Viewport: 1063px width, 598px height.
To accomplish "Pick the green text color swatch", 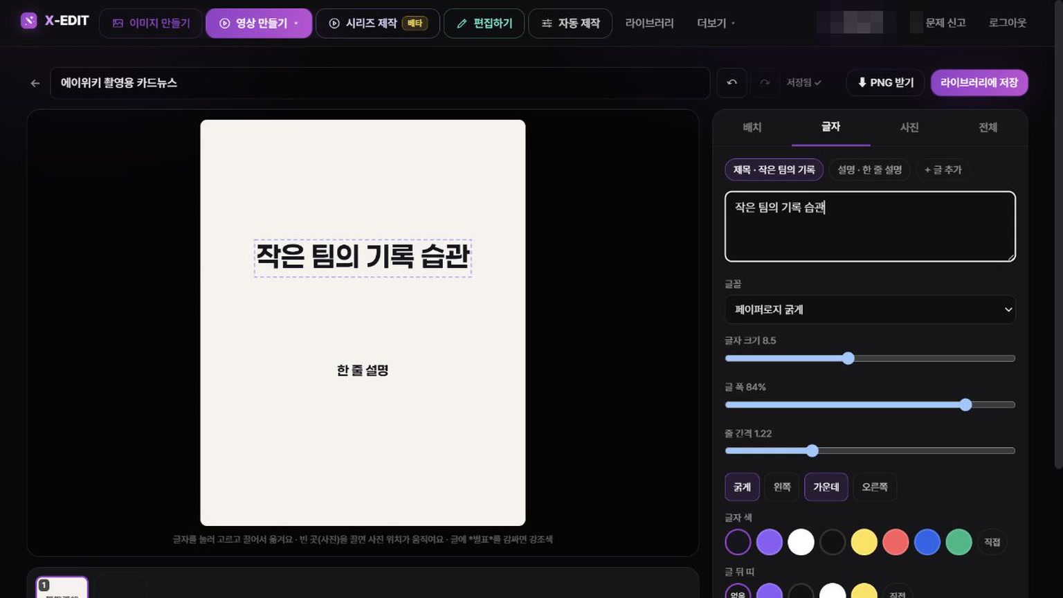I will (958, 542).
